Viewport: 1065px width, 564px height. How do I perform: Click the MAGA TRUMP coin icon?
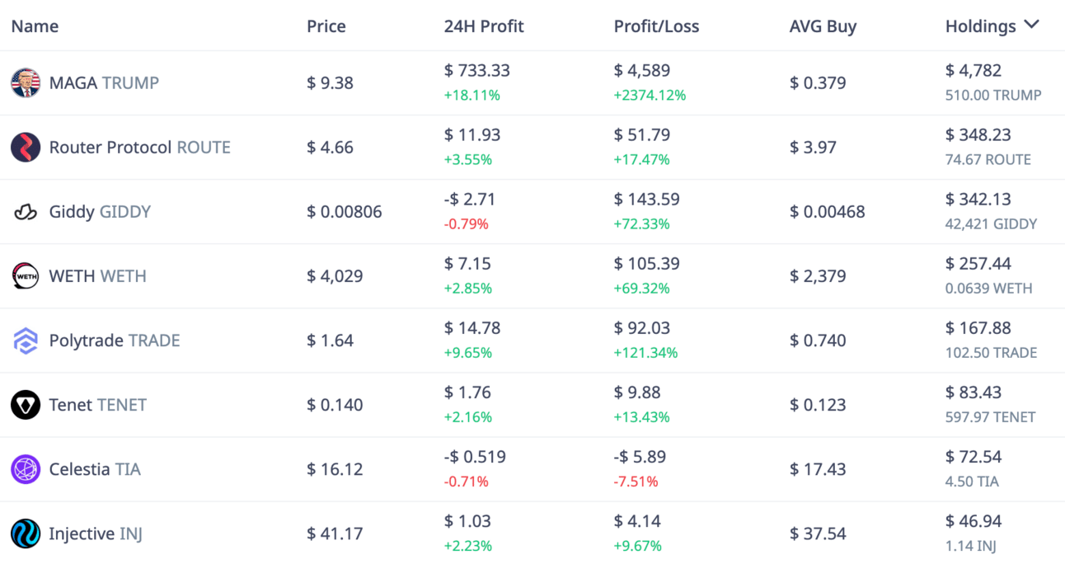[26, 82]
